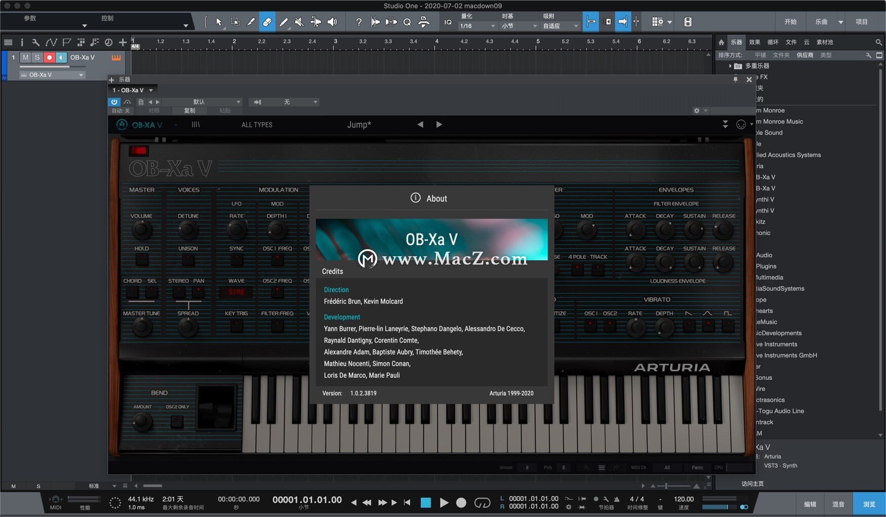Switch to the 文件 browser tab
Viewport: 886px width, 517px height.
[791, 43]
